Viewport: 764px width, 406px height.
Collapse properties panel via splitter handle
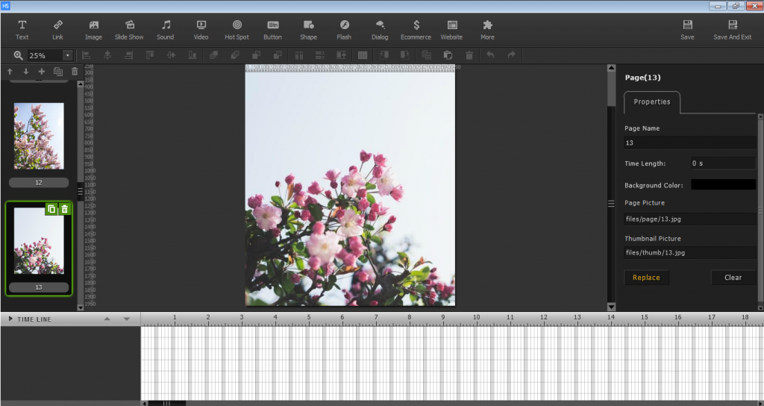point(611,204)
